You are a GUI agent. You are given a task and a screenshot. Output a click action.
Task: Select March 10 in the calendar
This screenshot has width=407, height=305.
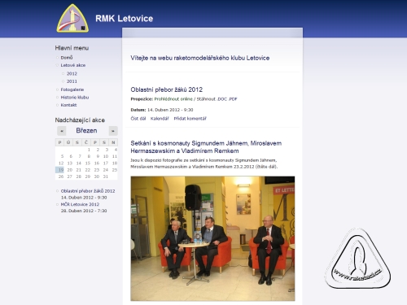pos(106,156)
